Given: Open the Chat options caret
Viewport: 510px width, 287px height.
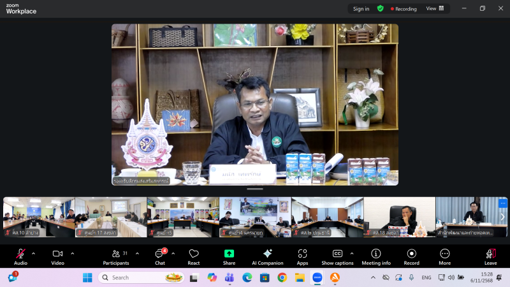Looking at the screenshot, I should pyautogui.click(x=173, y=253).
